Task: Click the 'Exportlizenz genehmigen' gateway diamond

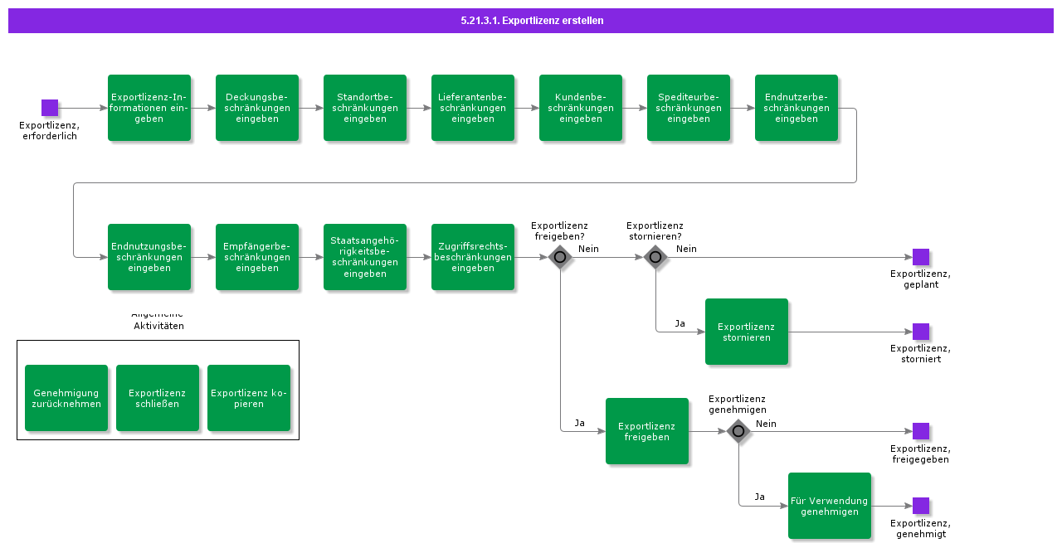Action: pos(738,431)
